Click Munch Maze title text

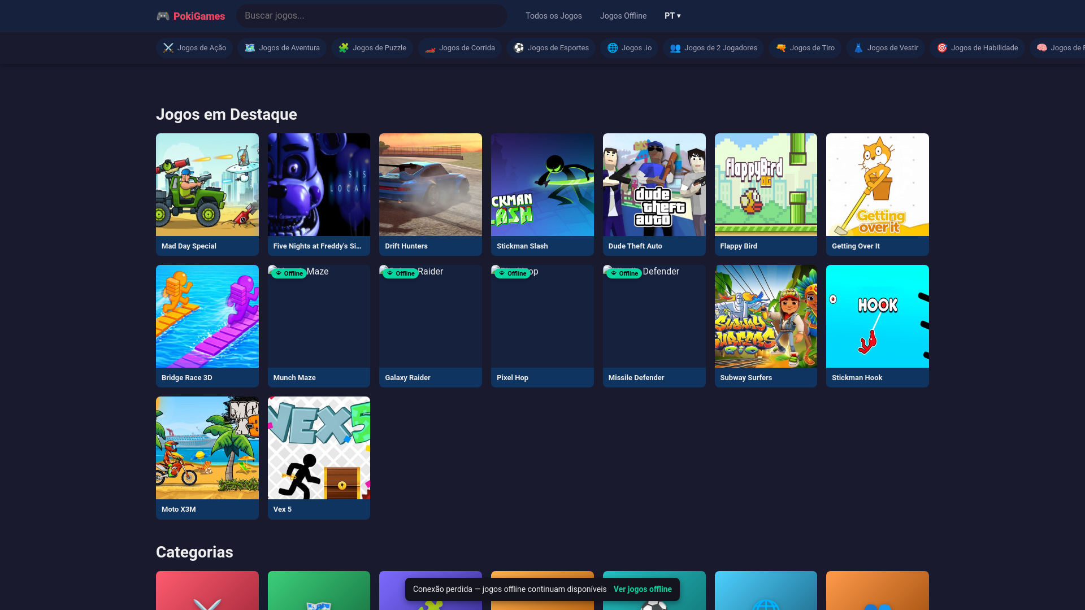[x=294, y=378]
